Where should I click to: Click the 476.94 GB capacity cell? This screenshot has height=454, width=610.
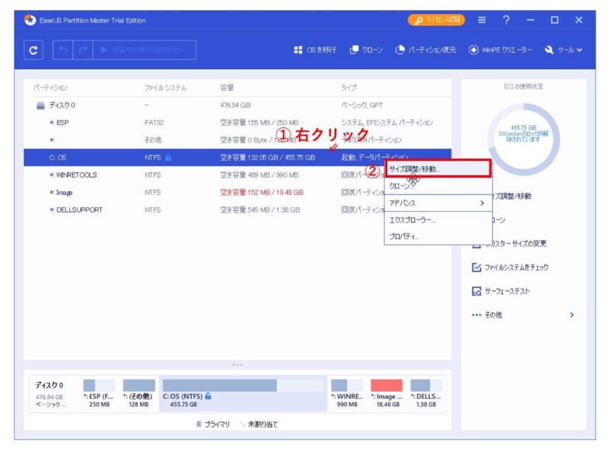tap(235, 105)
